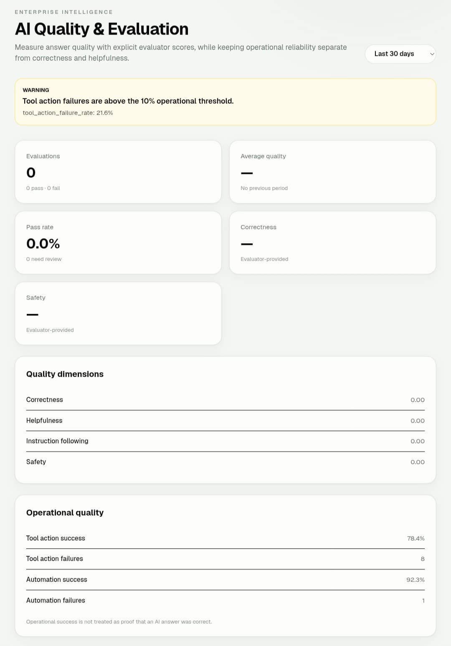Screen dimensions: 451x646
Task: Select the Evaluations card
Action: pos(118,172)
